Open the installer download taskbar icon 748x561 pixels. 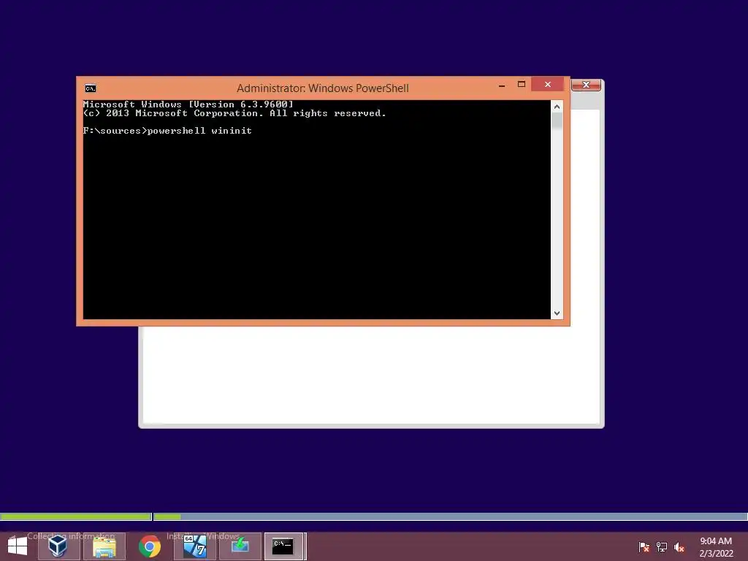[240, 546]
